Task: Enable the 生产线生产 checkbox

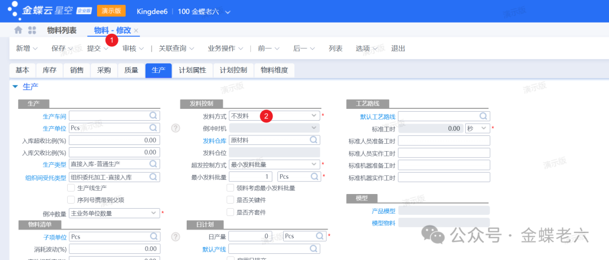Action: [71, 188]
